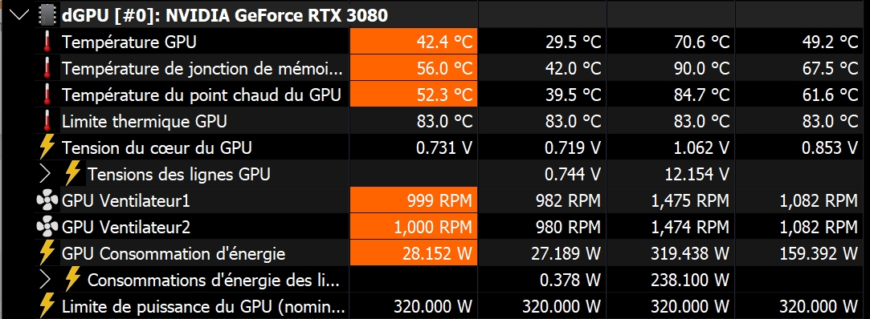The height and width of the screenshot is (319, 870).
Task: Select Limite de puissance du GPU label
Action: tap(203, 307)
